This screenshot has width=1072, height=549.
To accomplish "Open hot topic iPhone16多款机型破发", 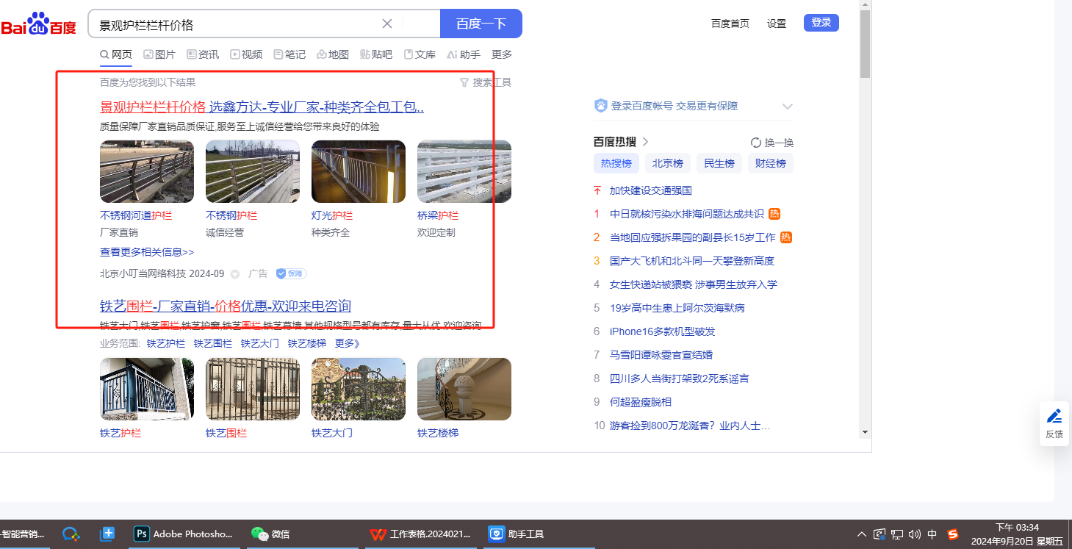I will click(663, 331).
